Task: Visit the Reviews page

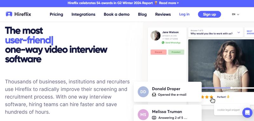Action: 163,14
